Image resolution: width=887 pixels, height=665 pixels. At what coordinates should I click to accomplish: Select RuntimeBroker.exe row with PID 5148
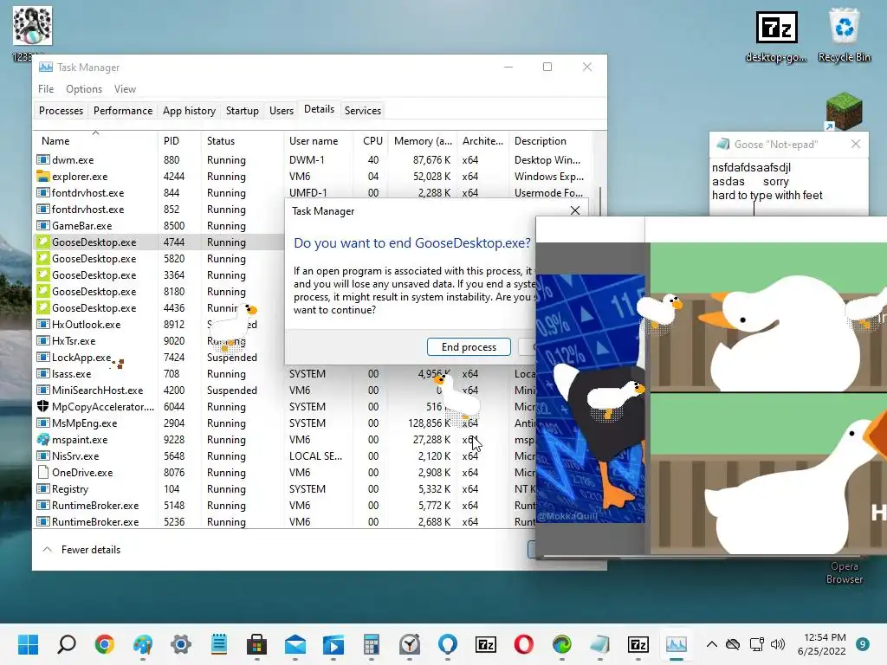click(284, 505)
